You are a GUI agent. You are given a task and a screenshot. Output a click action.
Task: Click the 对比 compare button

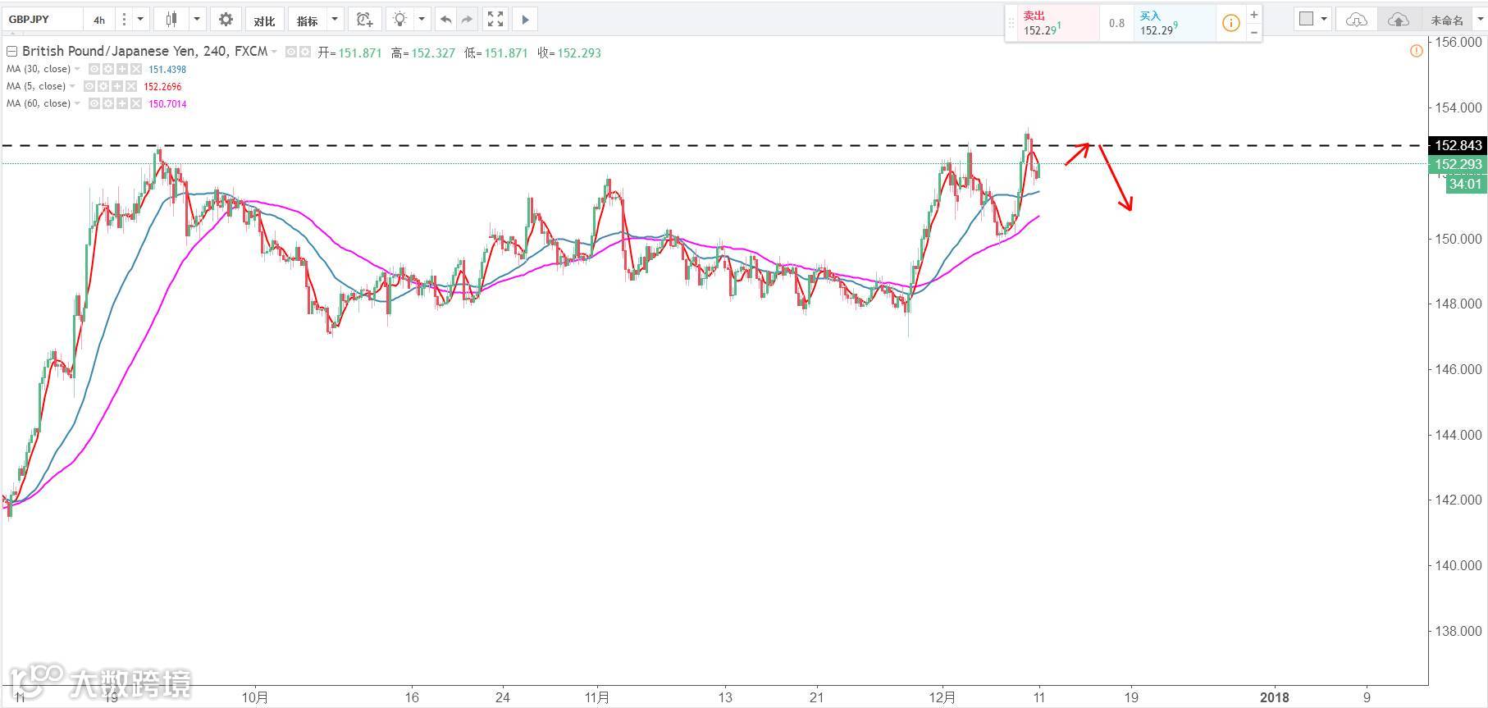(264, 19)
